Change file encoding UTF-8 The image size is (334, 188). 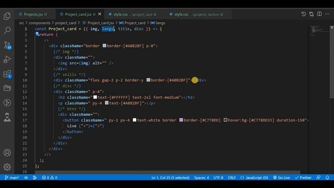[218, 178]
